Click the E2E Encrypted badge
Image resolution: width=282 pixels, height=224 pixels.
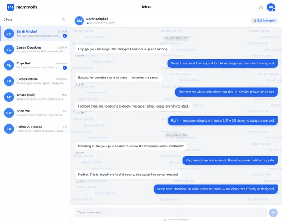[264, 21]
